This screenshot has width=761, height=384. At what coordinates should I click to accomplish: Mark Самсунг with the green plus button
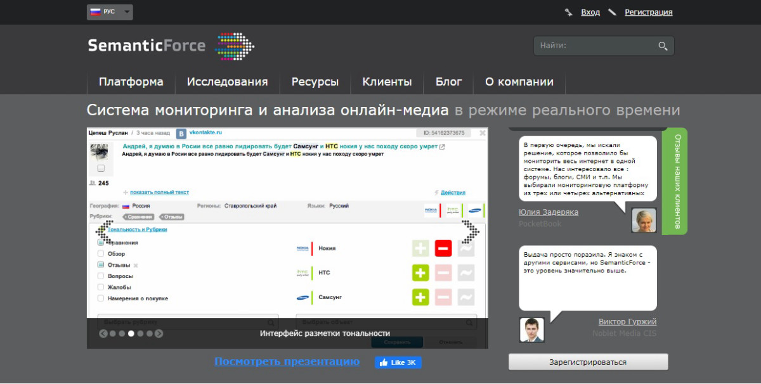[x=420, y=297]
